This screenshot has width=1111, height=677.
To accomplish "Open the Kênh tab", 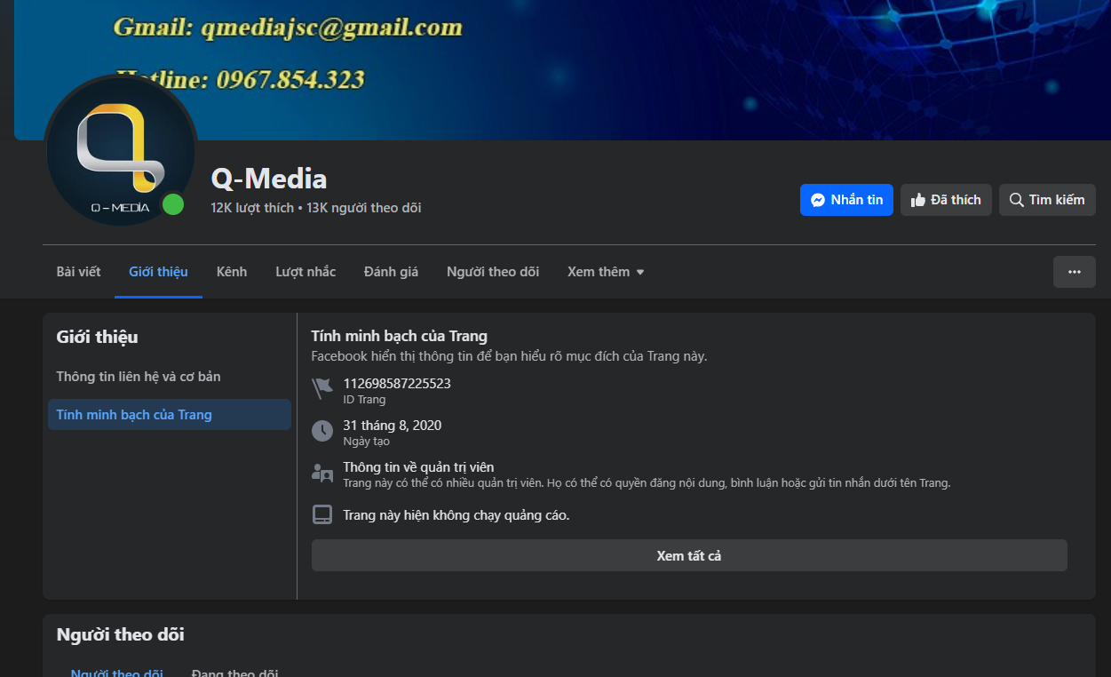I will tap(231, 272).
